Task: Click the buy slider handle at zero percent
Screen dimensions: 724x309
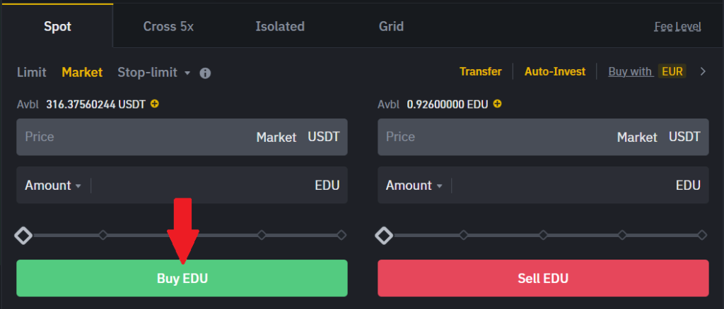Action: 23,236
